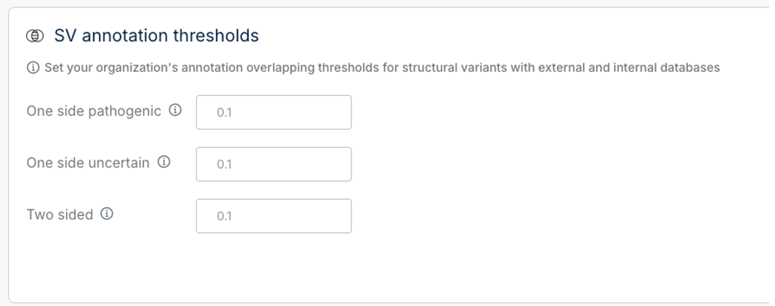Click the SV annotation thresholds heading
The width and height of the screenshot is (775, 306).
click(x=156, y=36)
